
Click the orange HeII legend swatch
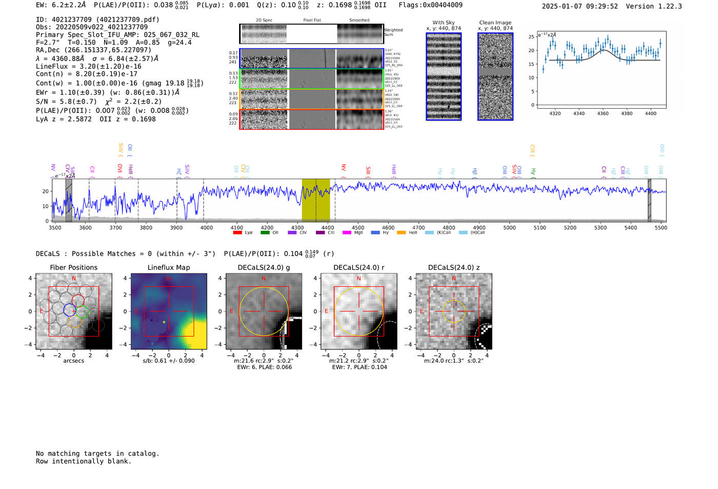[x=401, y=232]
